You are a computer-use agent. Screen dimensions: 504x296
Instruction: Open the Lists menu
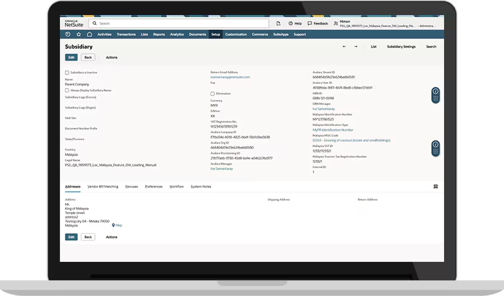pyautogui.click(x=144, y=34)
